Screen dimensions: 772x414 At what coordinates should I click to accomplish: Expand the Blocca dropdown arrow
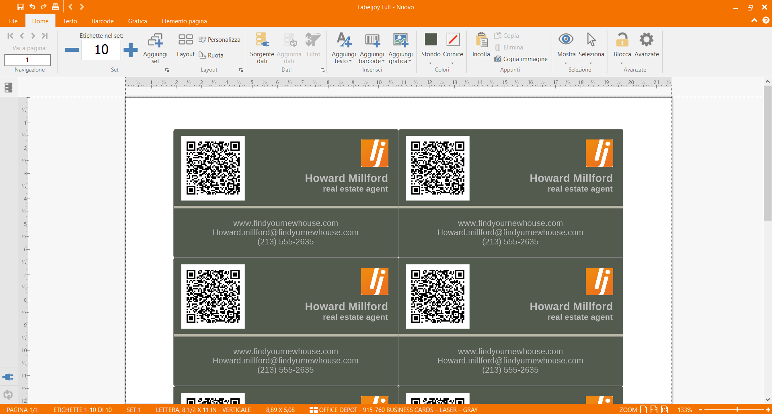(x=622, y=63)
